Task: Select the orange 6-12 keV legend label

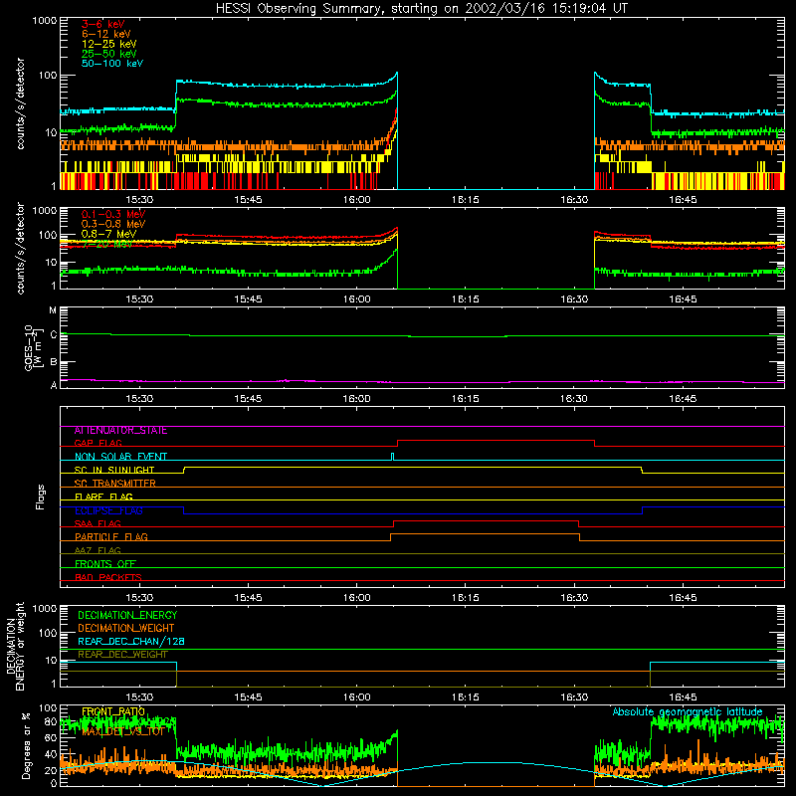Action: point(106,34)
